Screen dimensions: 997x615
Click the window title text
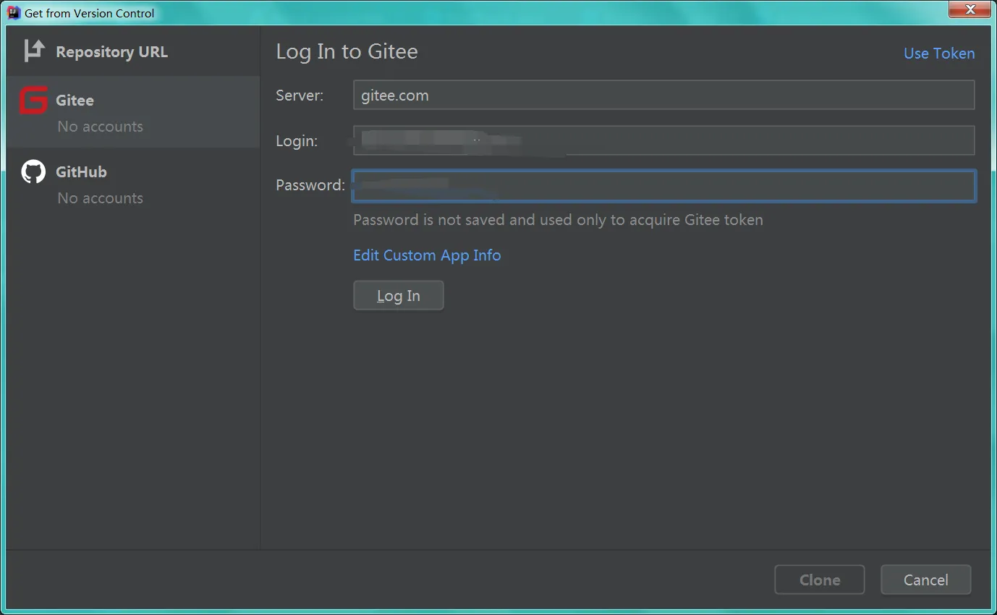pyautogui.click(x=90, y=13)
